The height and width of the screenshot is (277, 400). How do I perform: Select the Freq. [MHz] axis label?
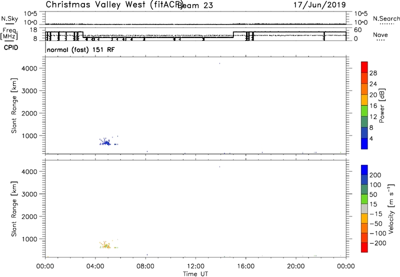[9, 33]
